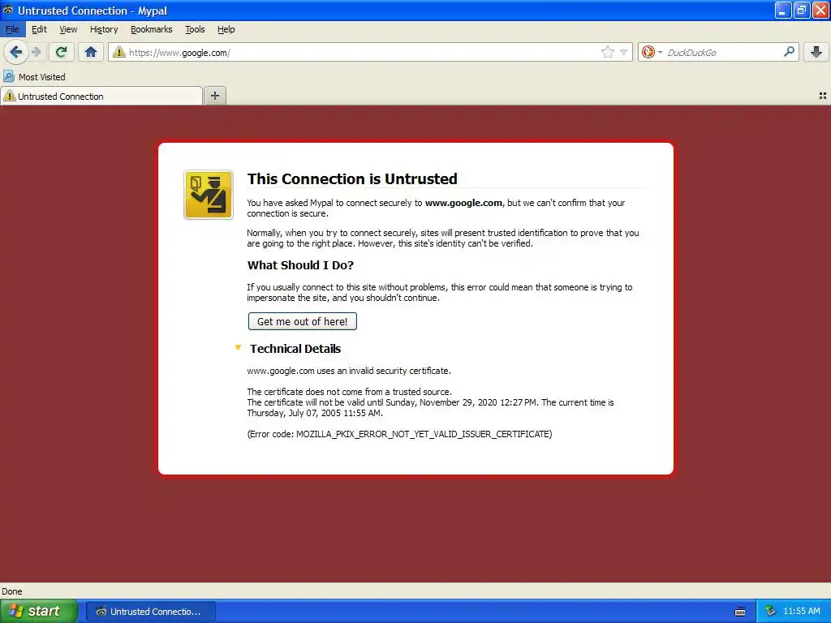Open the History menu
This screenshot has height=623, width=831.
coord(104,30)
